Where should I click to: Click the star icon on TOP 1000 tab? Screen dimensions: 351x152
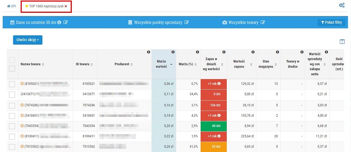[x=27, y=6]
